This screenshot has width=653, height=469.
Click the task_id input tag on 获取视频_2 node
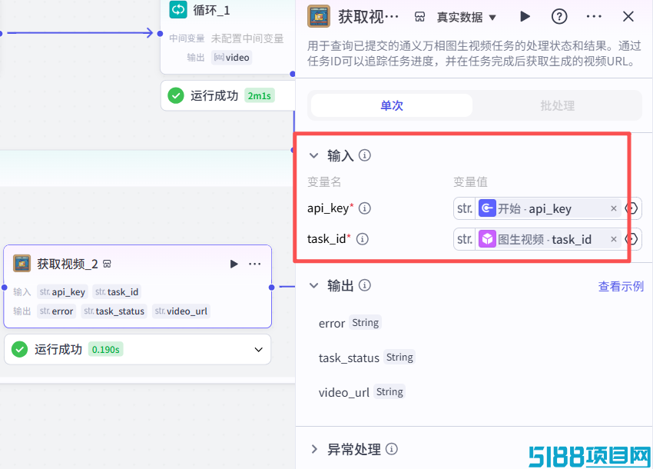coord(117,292)
